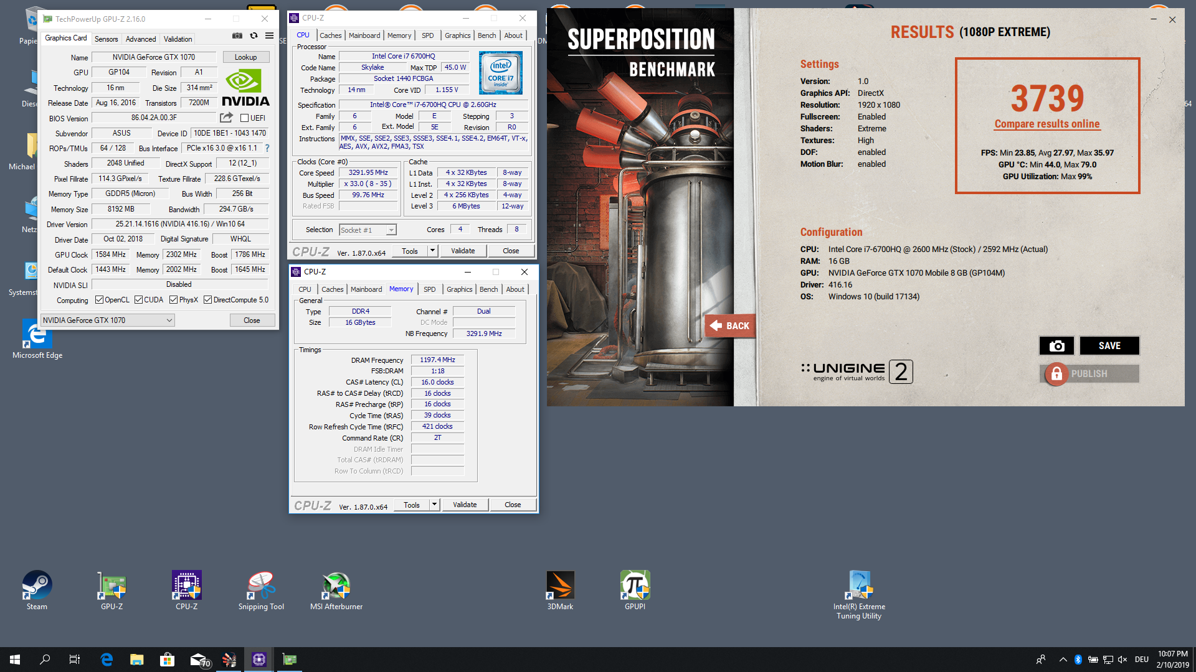
Task: Click the GPU Name field in GPU-Z
Action: pyautogui.click(x=154, y=57)
